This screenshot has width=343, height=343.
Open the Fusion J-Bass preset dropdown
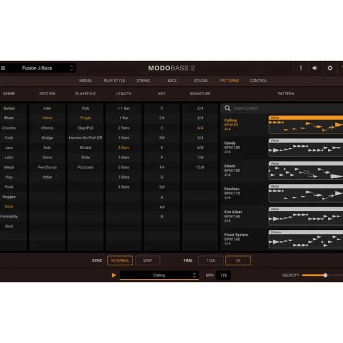38,68
